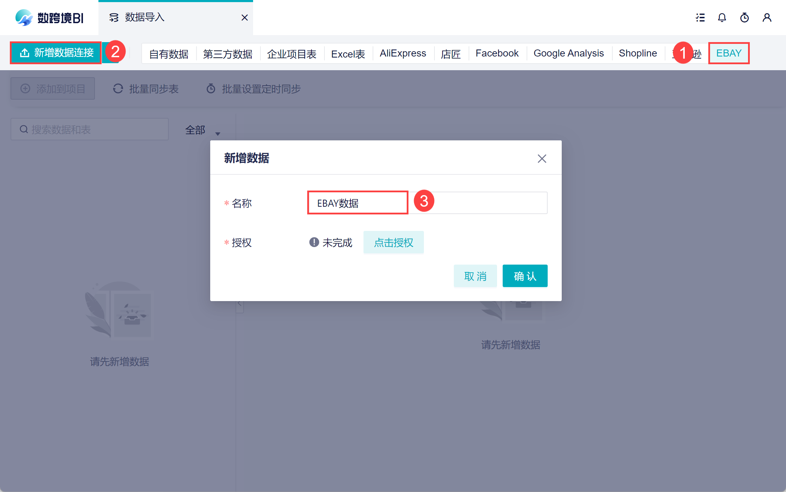The image size is (786, 492).
Task: Click the 取消 button
Action: pos(475,276)
